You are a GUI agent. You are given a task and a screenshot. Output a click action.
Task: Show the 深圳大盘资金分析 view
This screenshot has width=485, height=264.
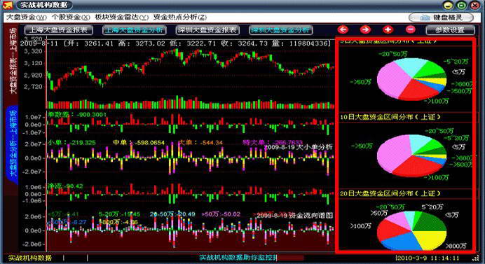point(280,30)
